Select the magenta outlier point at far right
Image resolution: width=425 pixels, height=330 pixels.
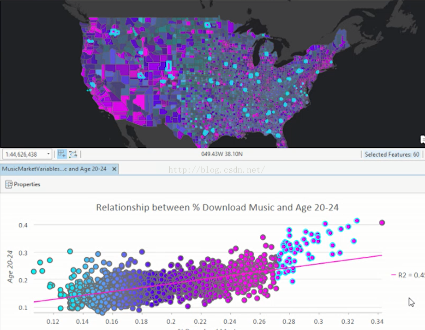(382, 223)
